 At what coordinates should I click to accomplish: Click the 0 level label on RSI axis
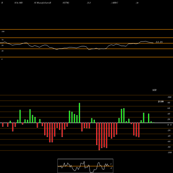[x=2, y=59]
